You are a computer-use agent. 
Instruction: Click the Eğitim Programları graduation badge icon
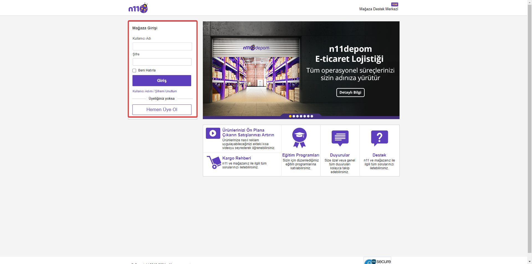pyautogui.click(x=300, y=138)
